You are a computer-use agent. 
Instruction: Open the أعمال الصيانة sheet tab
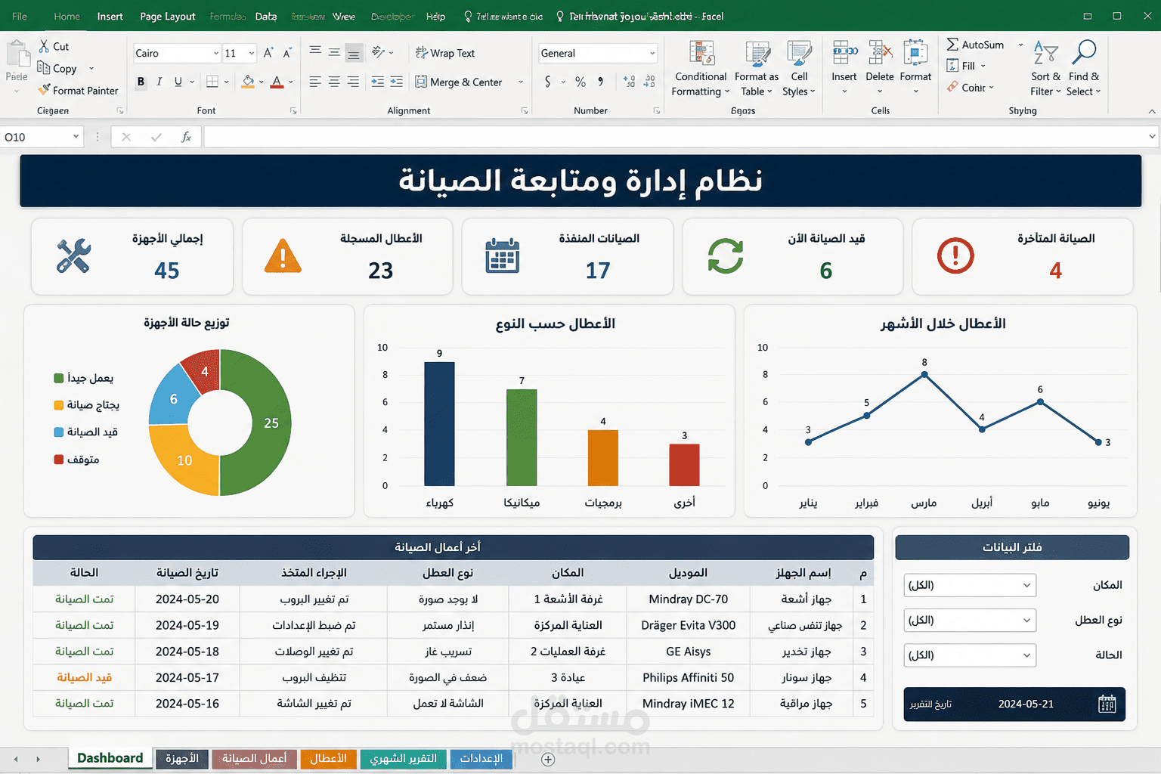click(254, 758)
